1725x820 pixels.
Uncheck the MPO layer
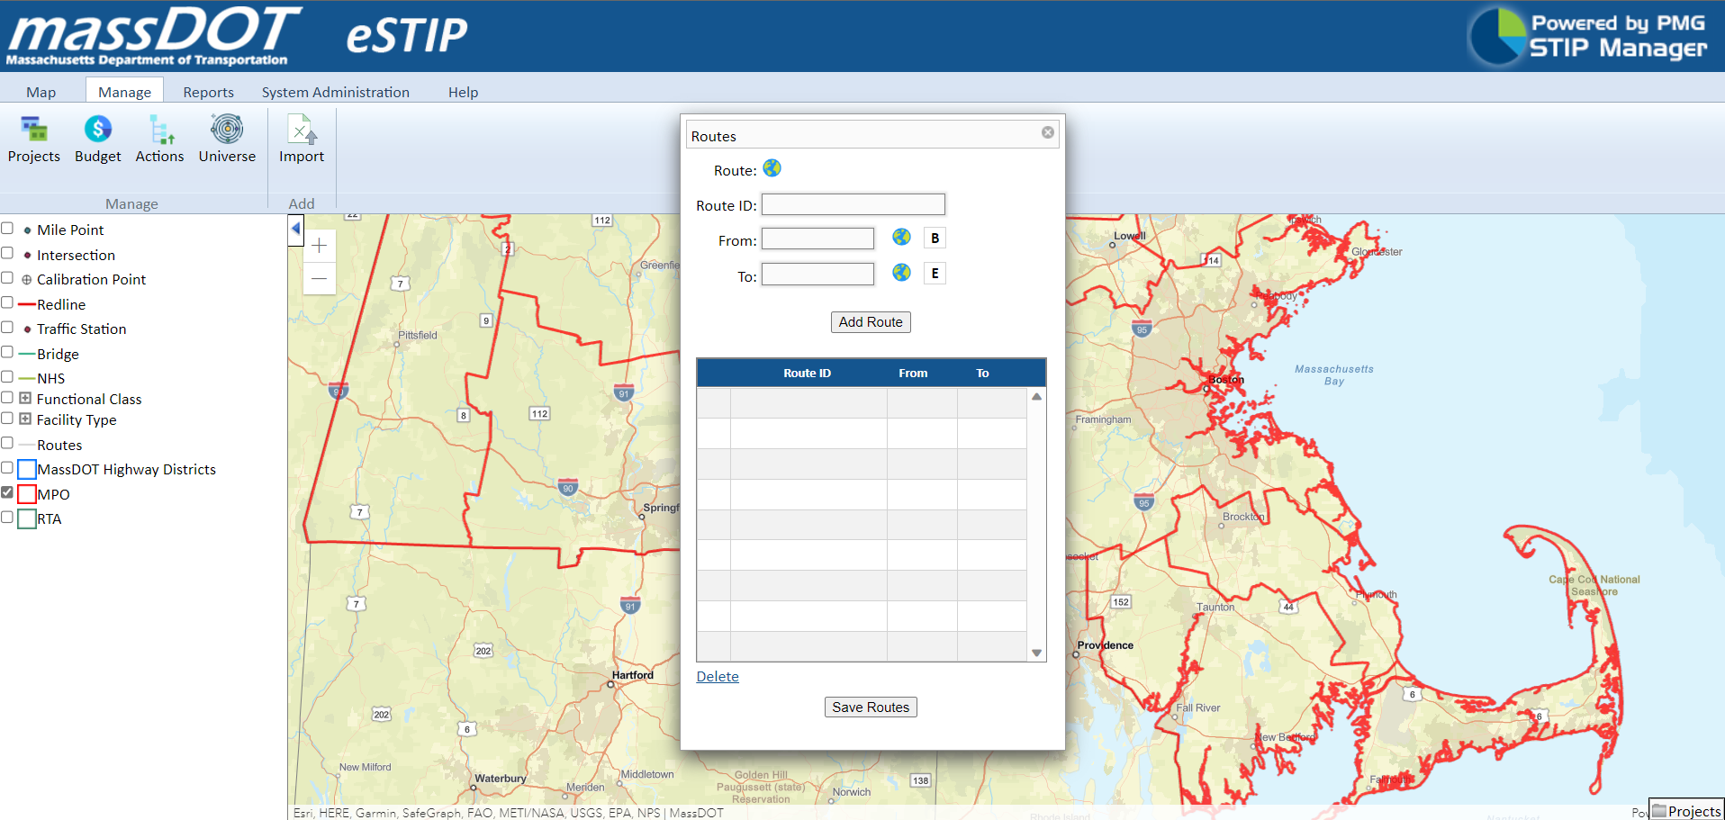pos(7,492)
